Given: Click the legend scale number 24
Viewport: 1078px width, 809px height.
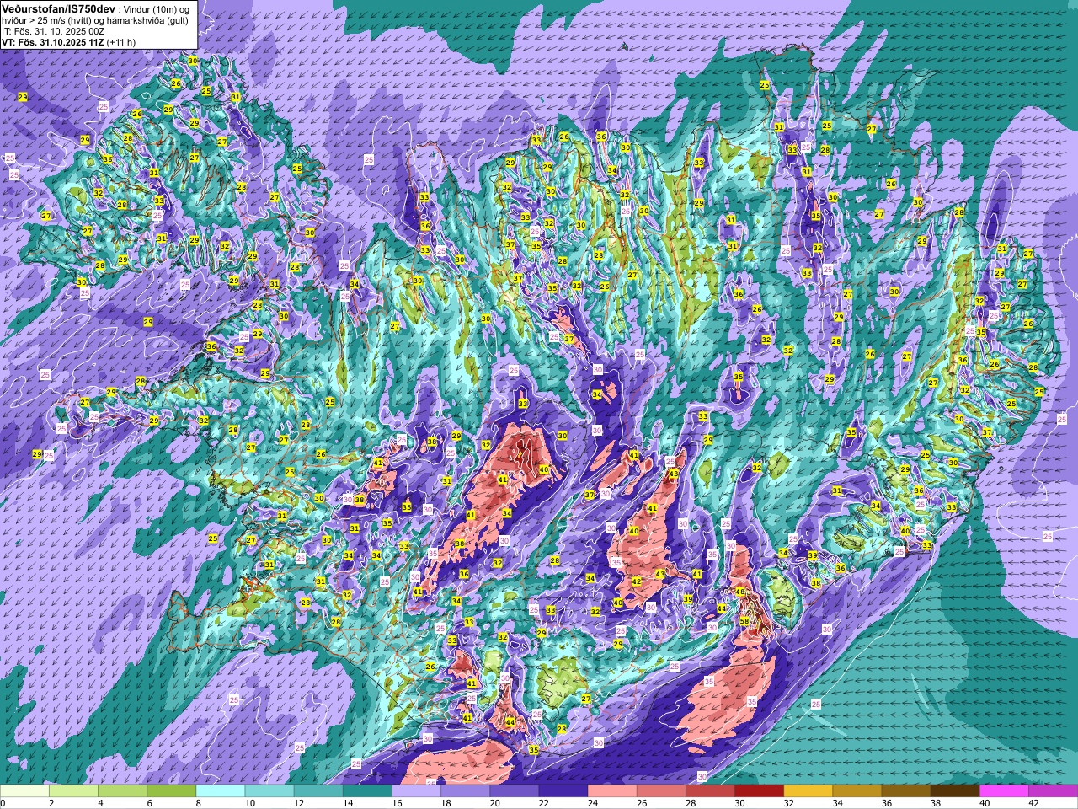Looking at the screenshot, I should 593,803.
